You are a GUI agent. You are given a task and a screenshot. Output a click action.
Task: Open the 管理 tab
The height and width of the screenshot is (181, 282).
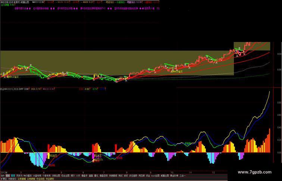click(13, 176)
